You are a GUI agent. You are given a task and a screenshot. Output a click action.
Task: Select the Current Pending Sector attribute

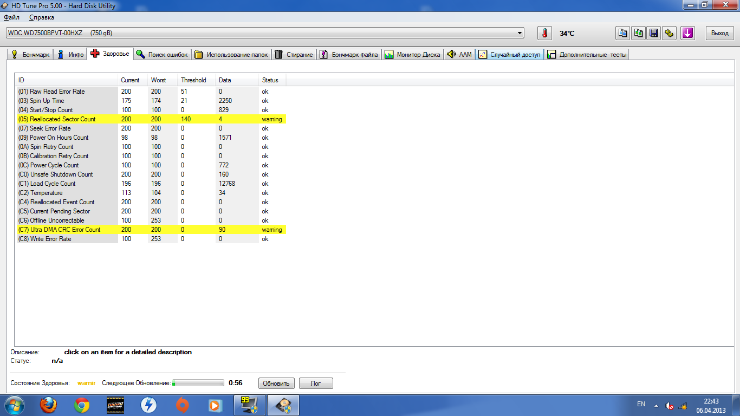tap(151, 211)
